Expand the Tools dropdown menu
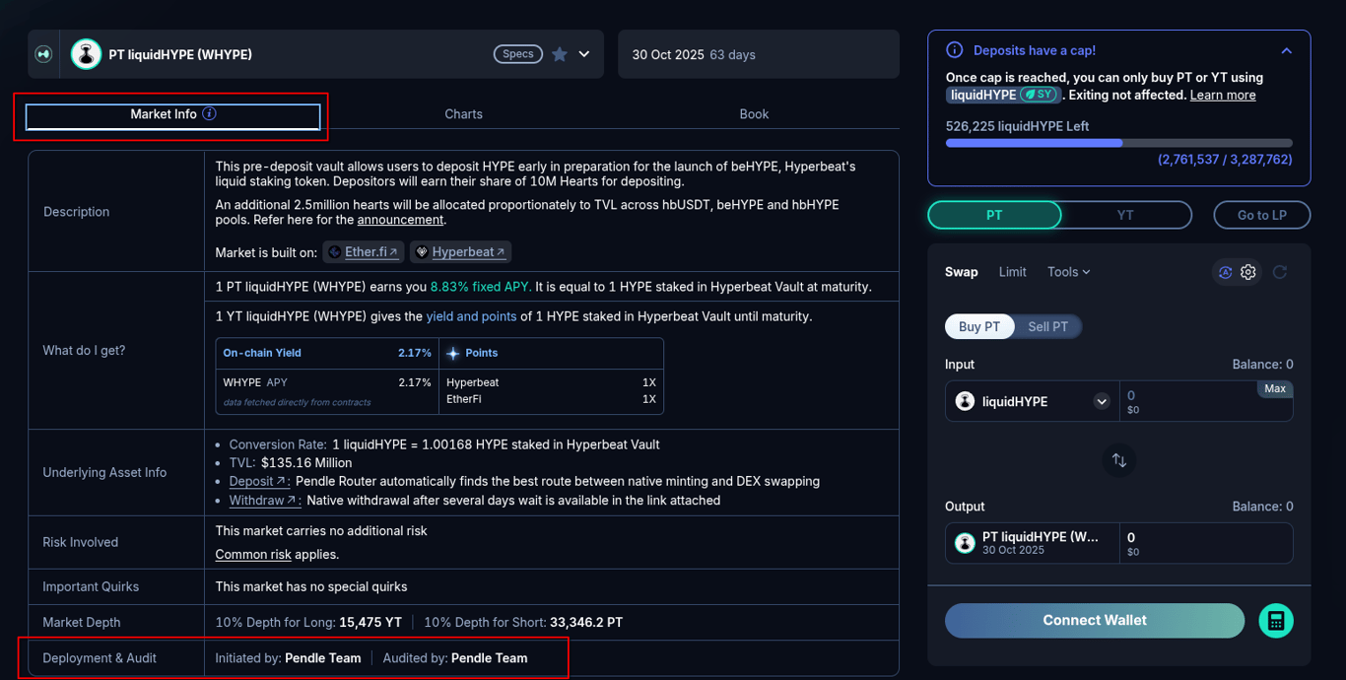 click(x=1069, y=272)
